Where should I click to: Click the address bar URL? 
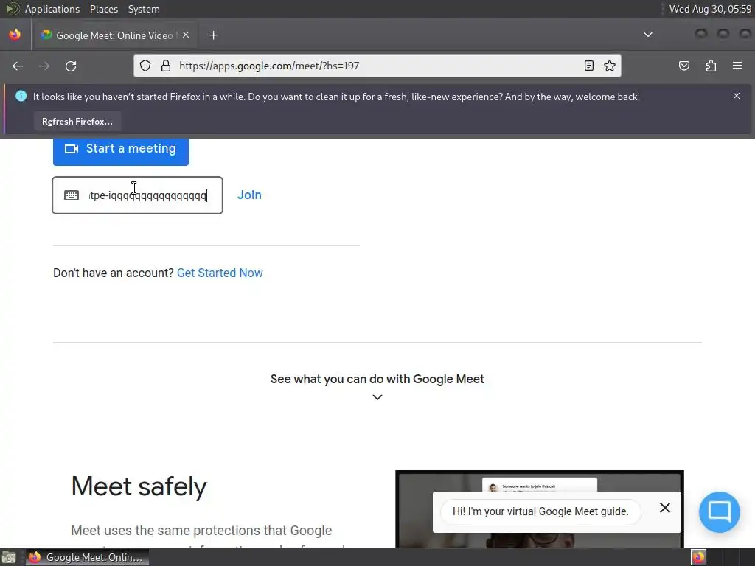pos(270,66)
